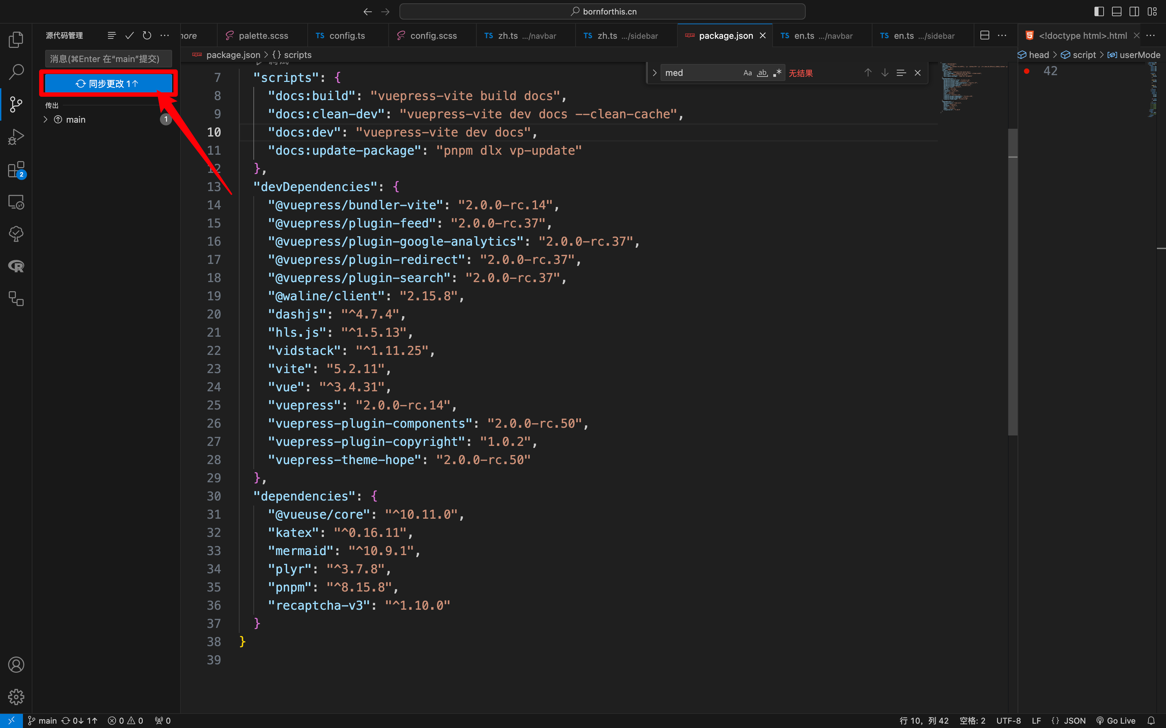Expand the main outgoing branch item

pyautogui.click(x=45, y=119)
